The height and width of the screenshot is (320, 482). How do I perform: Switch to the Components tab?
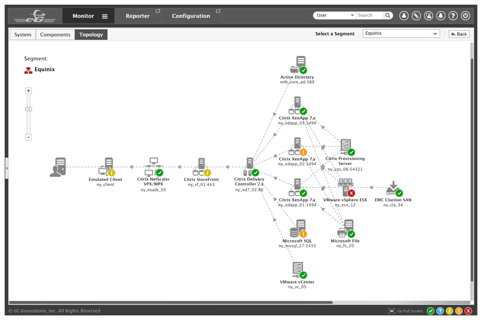tap(55, 35)
